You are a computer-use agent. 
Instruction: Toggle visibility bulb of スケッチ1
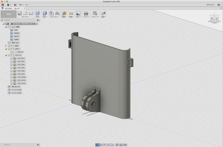point(11,58)
